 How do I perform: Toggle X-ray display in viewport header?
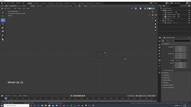(x=145, y=9)
